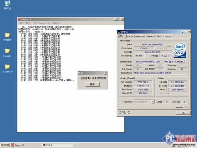
Task: Click the Package value Socket 775 LGA
Action: click(153, 52)
